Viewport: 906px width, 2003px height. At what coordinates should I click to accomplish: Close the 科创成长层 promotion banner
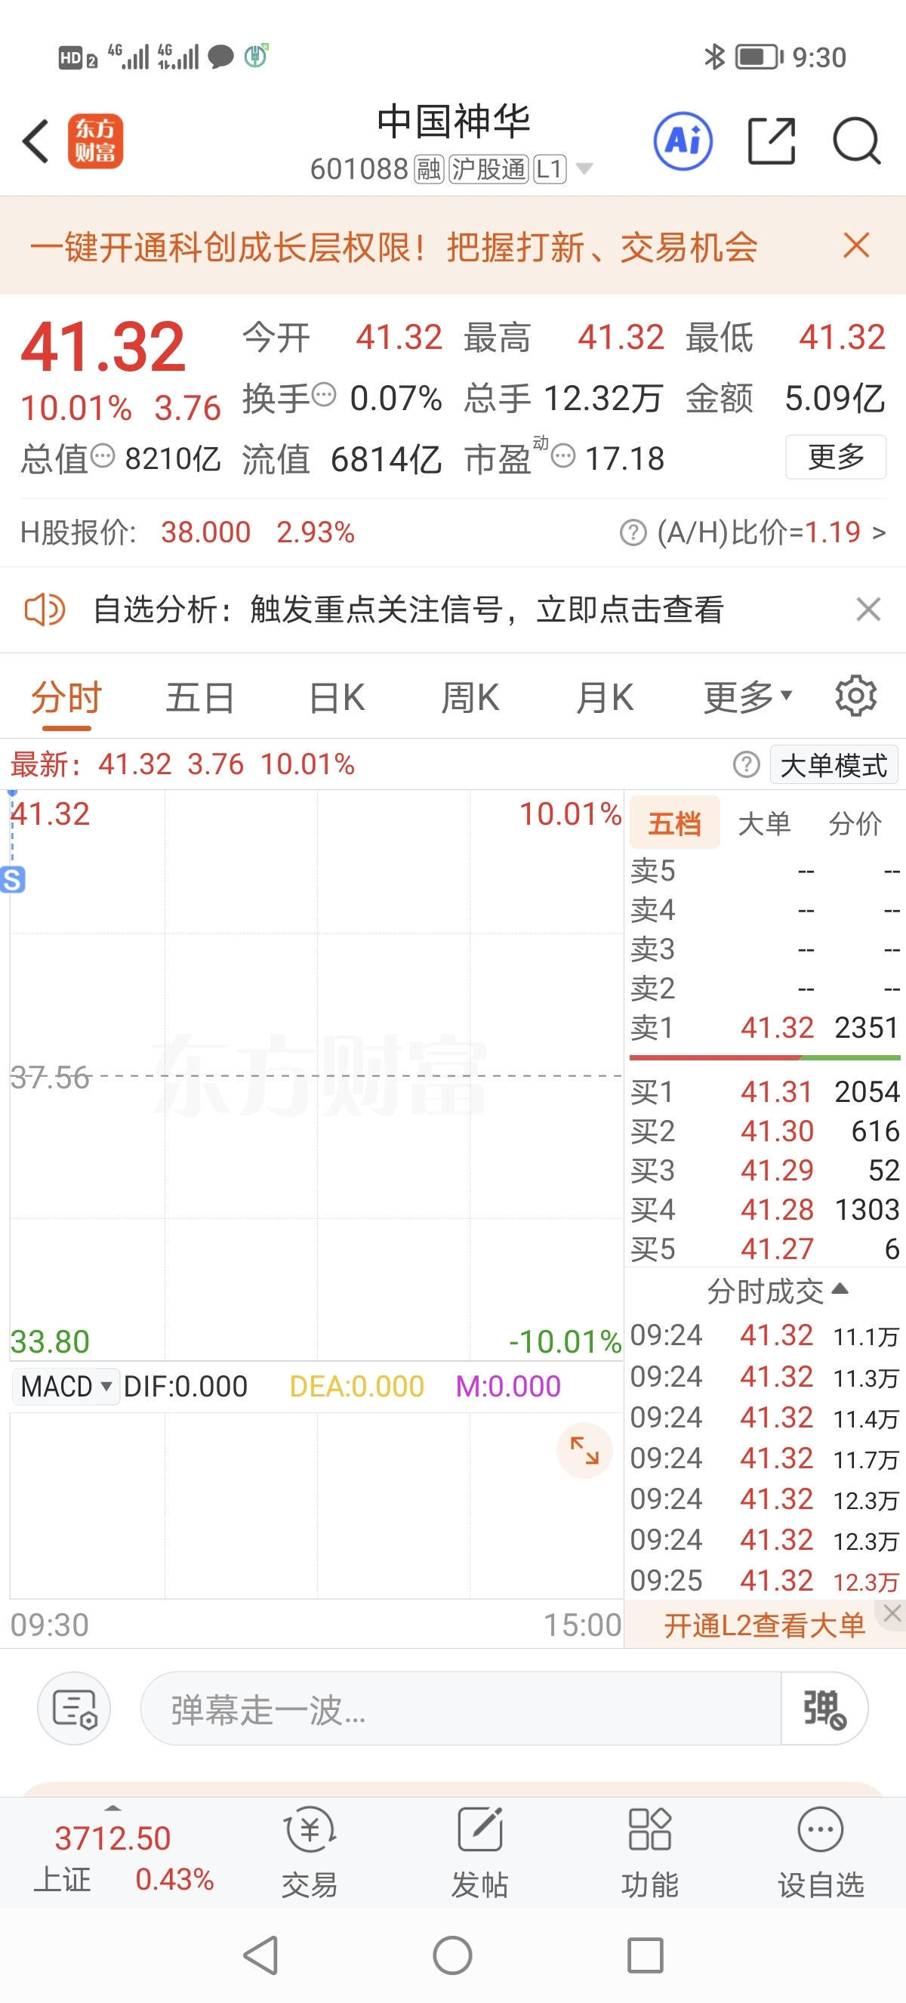[x=856, y=245]
